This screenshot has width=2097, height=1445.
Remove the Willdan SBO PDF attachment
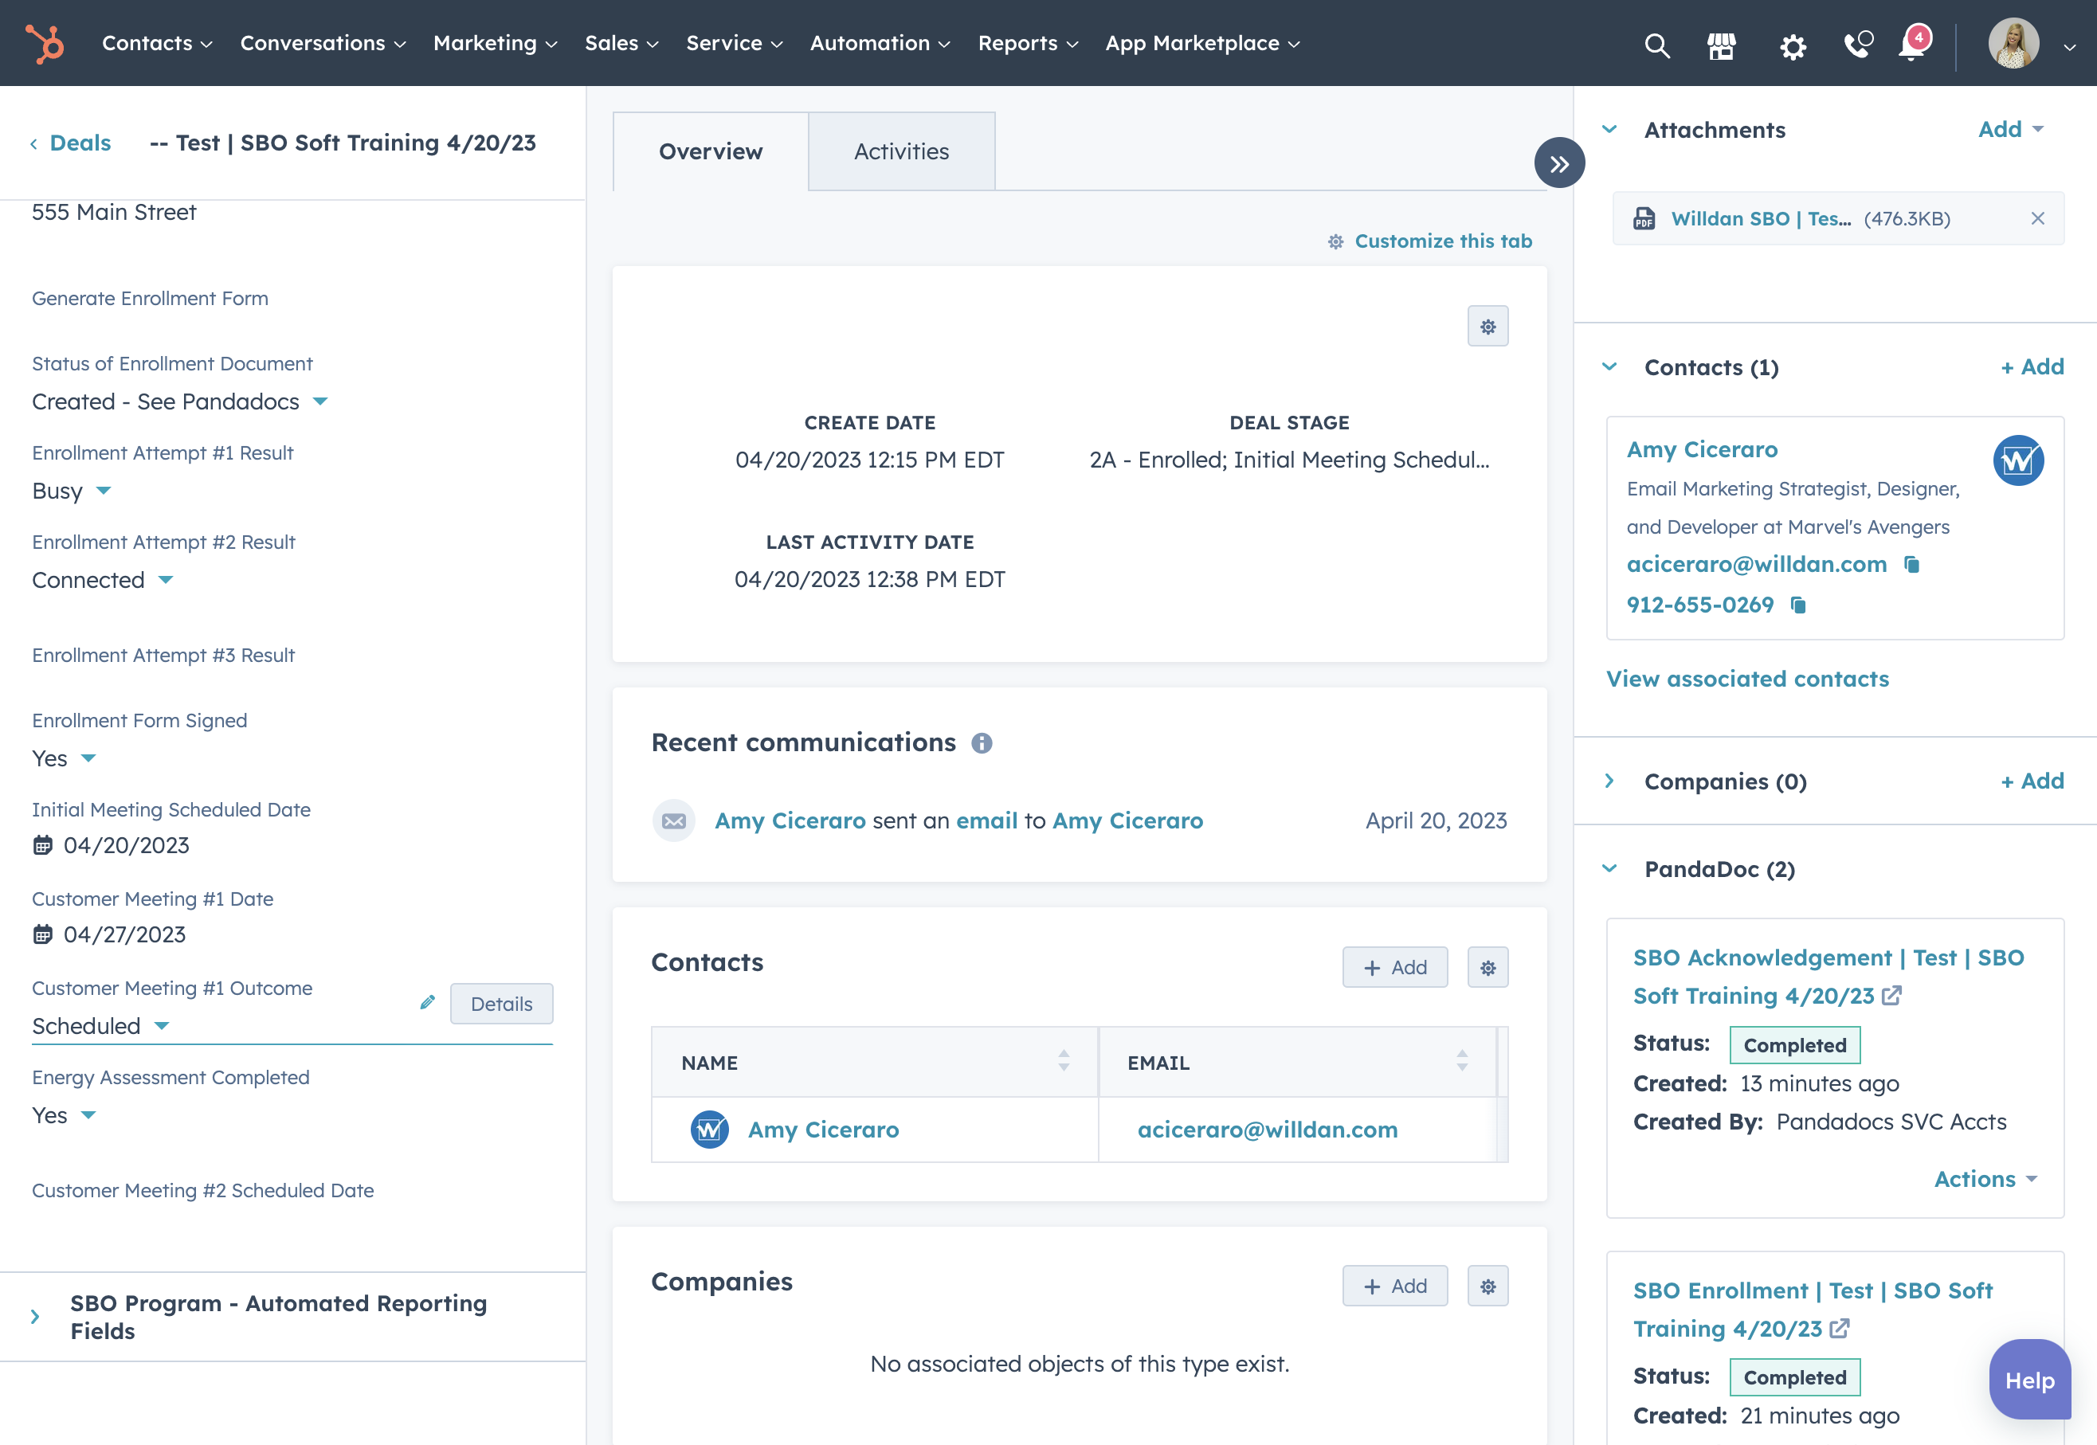pyautogui.click(x=2037, y=218)
